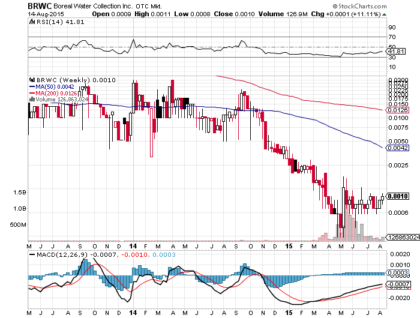
Task: Click the -0.0010 red signal value in MACD header
Action: [x=134, y=255]
